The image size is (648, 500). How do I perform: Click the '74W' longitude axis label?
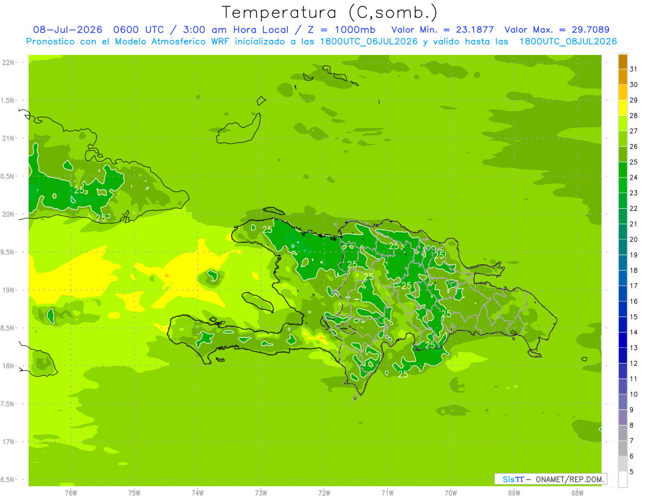coord(198,492)
